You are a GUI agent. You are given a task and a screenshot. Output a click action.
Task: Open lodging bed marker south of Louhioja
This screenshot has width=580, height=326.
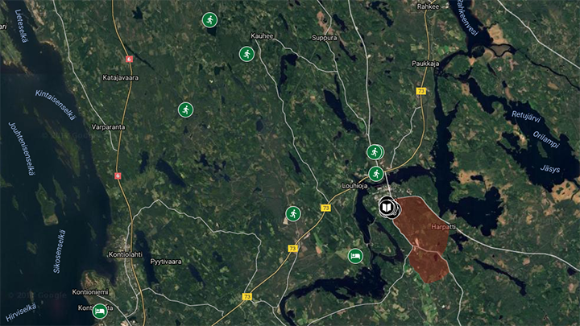tap(355, 256)
